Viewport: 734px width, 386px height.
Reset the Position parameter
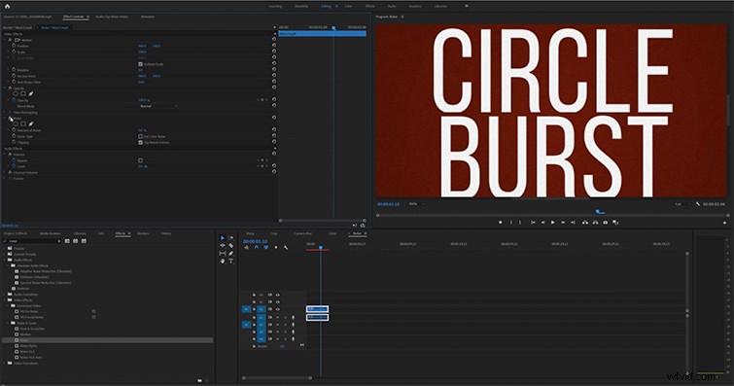(274, 46)
